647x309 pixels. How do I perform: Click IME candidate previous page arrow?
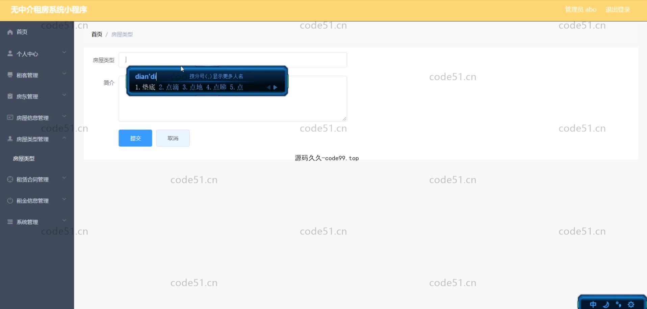coord(268,87)
